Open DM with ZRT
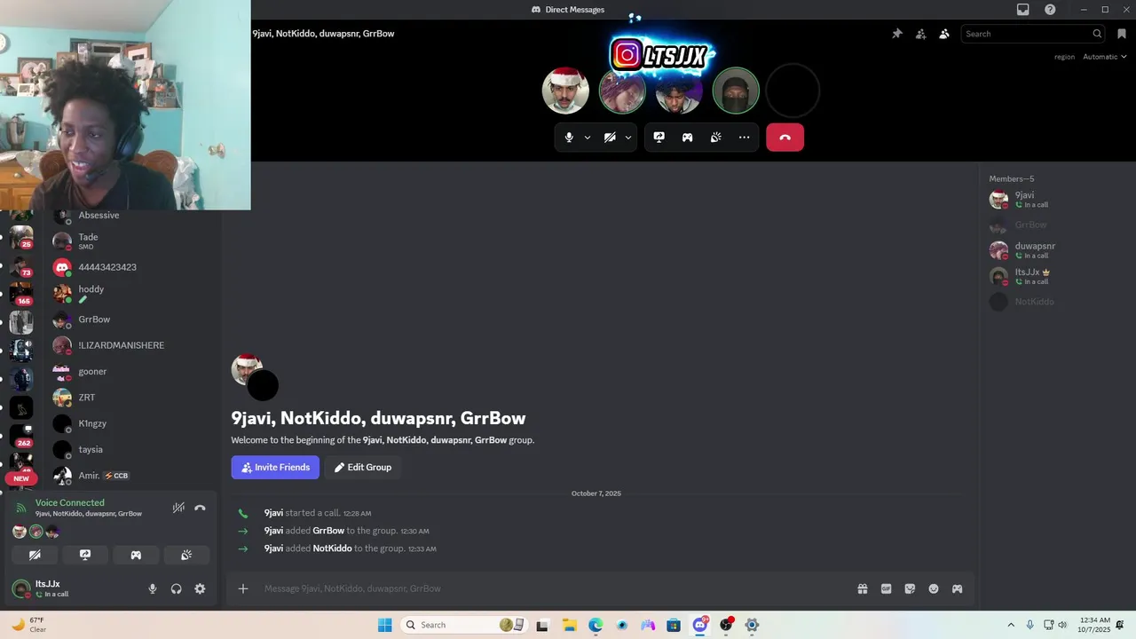This screenshot has height=639, width=1136. [x=133, y=398]
